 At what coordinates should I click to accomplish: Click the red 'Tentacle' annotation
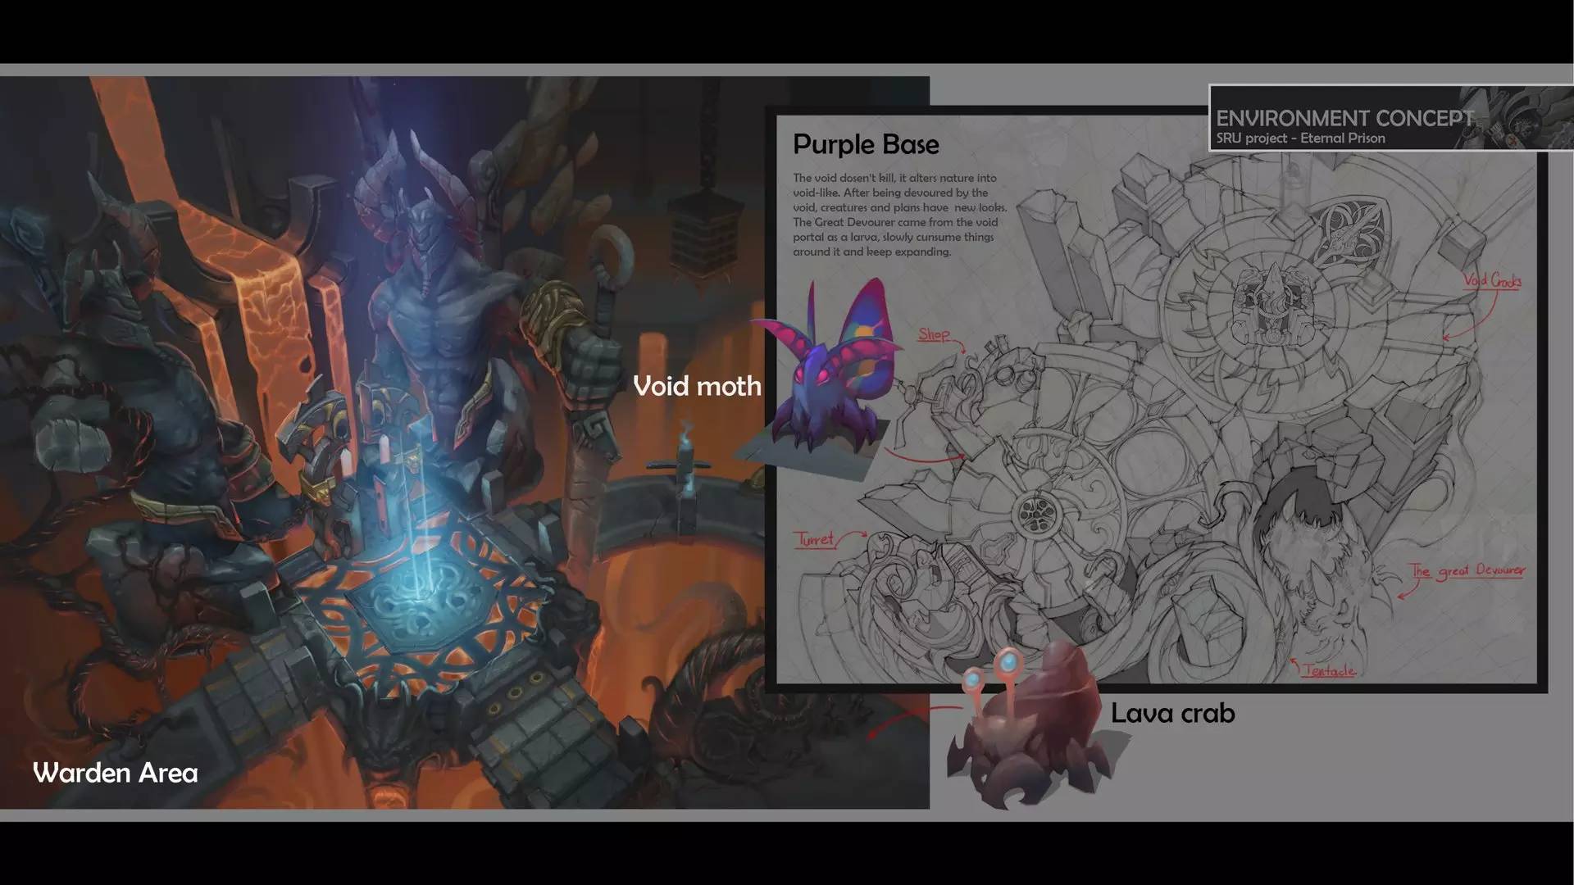pos(1329,670)
